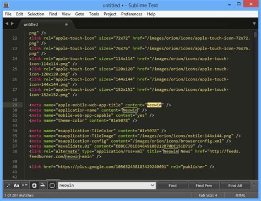The image size is (261, 201).
Task: Click sizes "114x114" value on line 24
Action: point(124,59)
